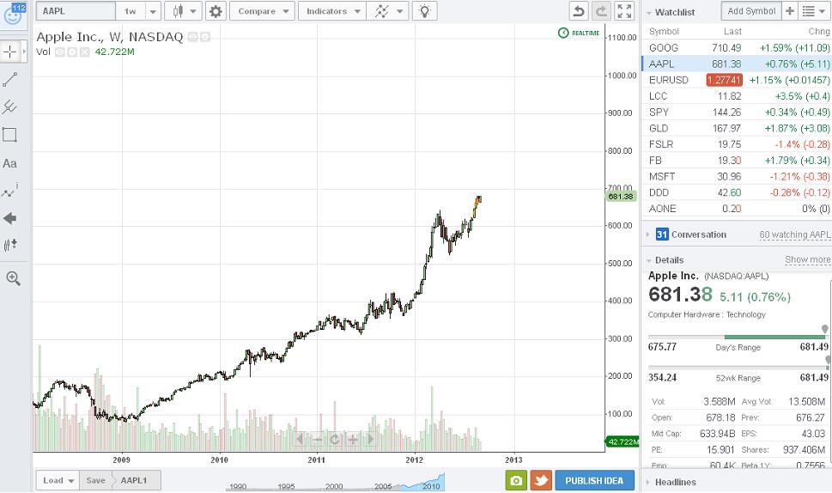The width and height of the screenshot is (832, 493).
Task: Select DDD row in watchlist
Action: tap(737, 192)
